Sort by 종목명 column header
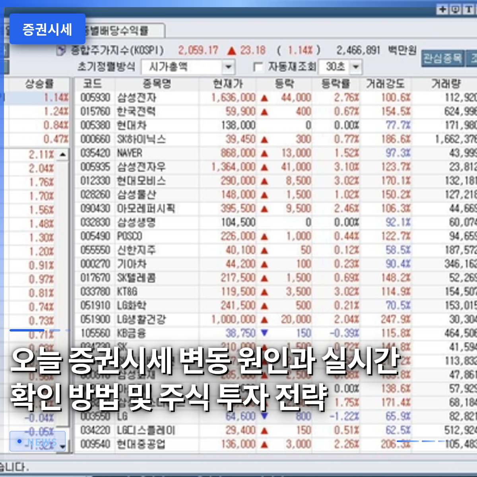Image resolution: width=477 pixels, height=477 pixels. tap(157, 83)
